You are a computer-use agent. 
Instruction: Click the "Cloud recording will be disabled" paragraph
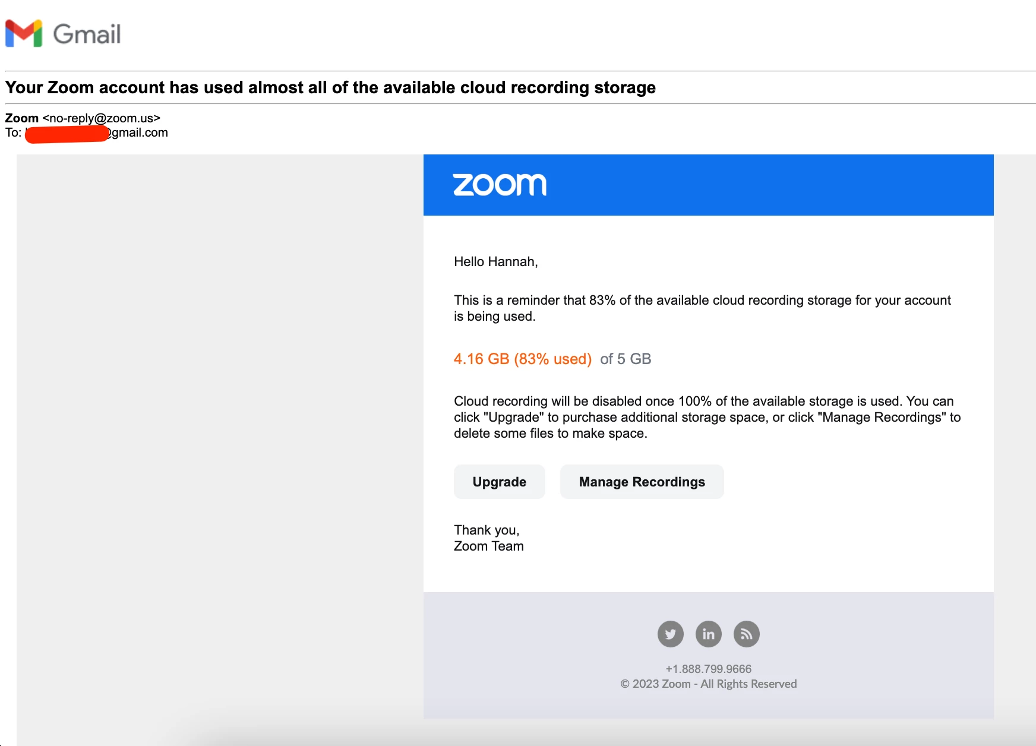click(x=707, y=417)
